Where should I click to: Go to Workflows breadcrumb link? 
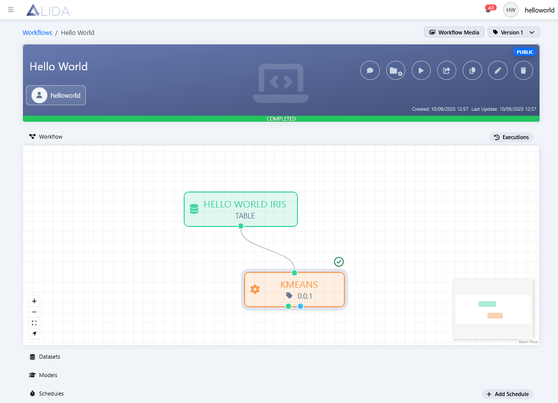pyautogui.click(x=37, y=33)
